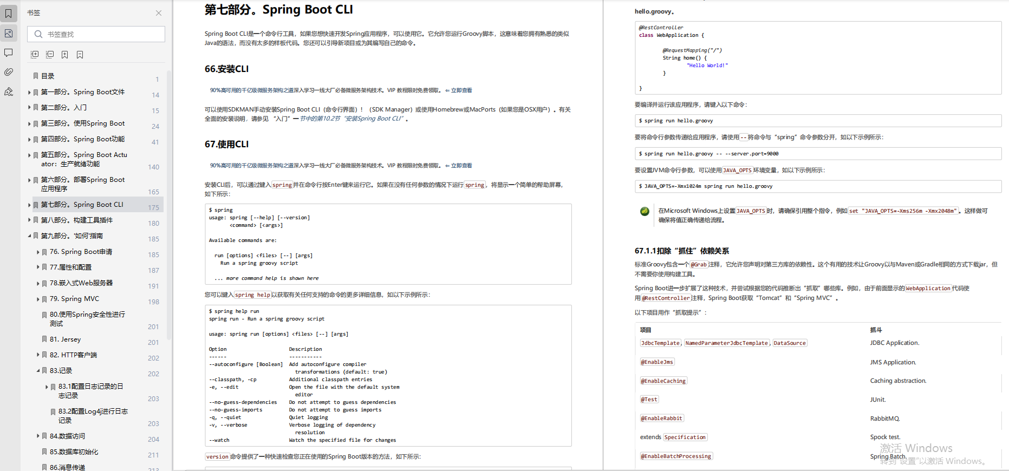The image size is (1009, 471).
Task: Click the @EnableBatchProcessing table entry
Action: (x=676, y=456)
